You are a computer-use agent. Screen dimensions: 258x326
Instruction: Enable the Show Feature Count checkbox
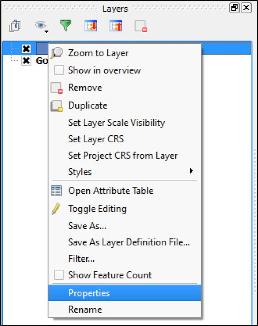pyautogui.click(x=59, y=275)
